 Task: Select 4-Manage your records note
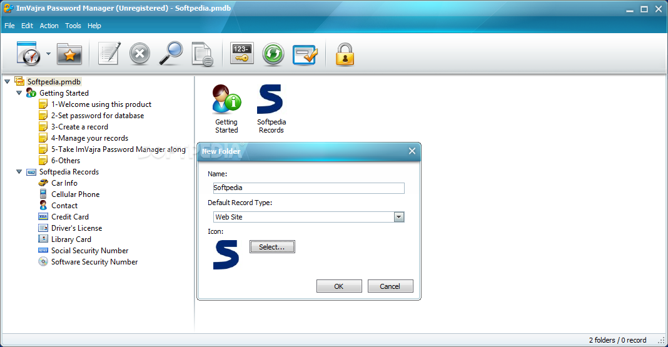pos(89,138)
